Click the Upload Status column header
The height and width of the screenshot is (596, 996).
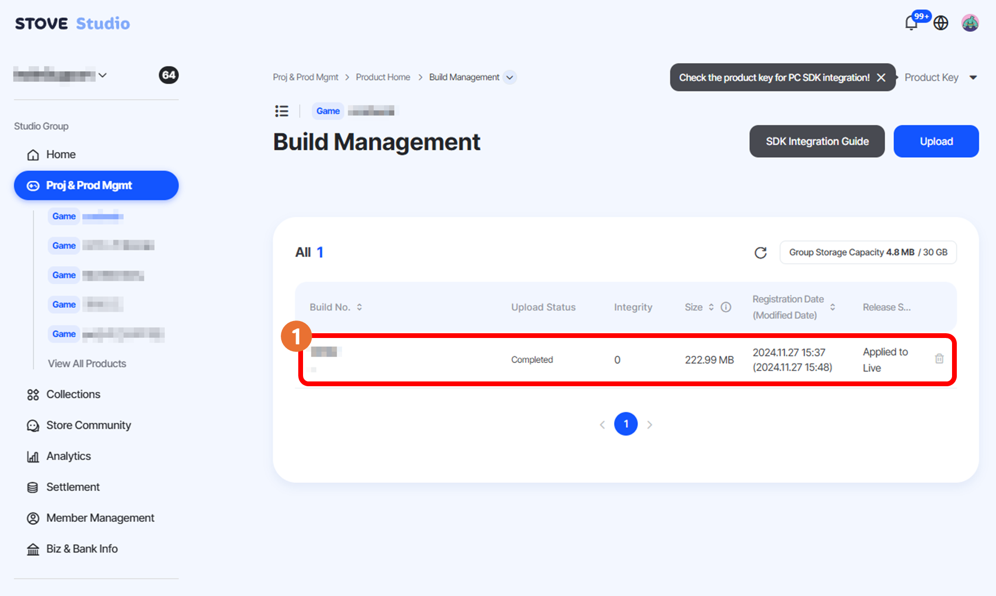coord(543,307)
